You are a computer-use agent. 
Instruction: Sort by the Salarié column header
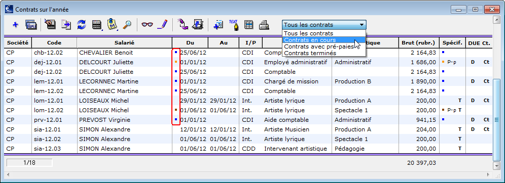[124, 42]
